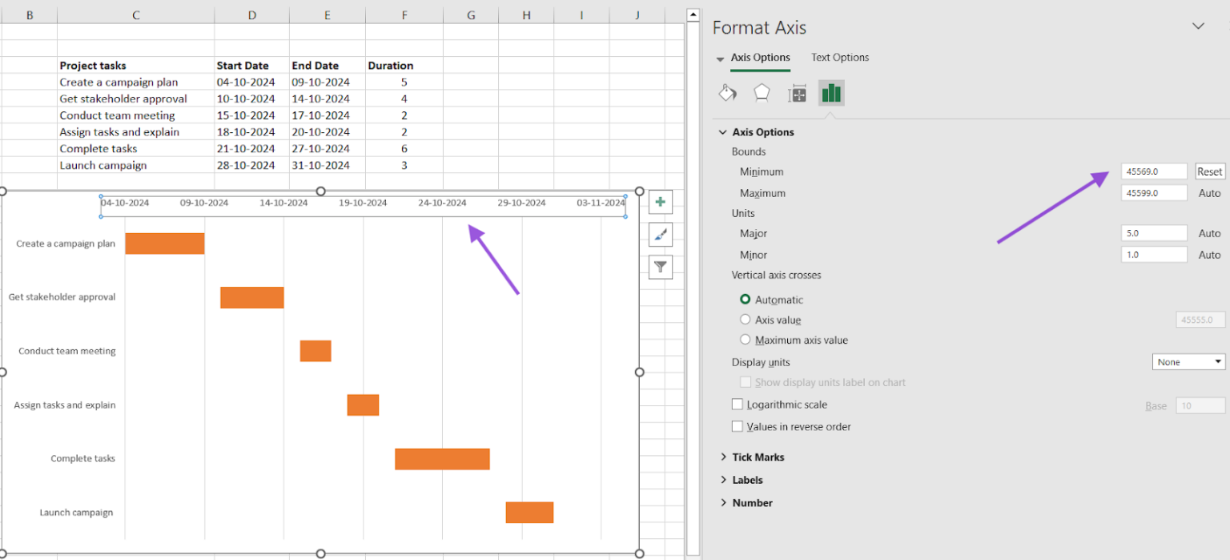Select the Effects pentagon icon
1230x560 pixels.
pos(762,92)
